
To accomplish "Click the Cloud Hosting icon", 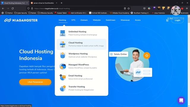I will pos(63,44).
